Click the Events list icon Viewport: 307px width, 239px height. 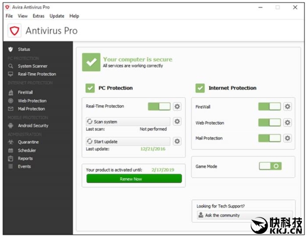(11, 166)
